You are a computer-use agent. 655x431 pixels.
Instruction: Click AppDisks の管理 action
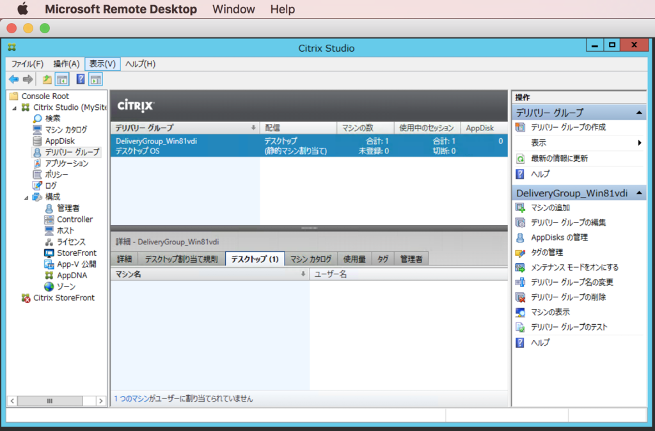[x=559, y=238]
